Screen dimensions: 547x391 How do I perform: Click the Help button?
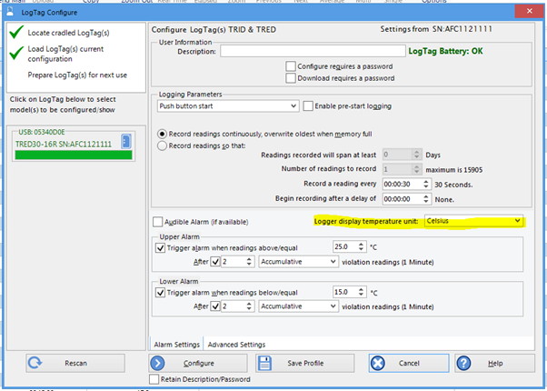[494, 363]
